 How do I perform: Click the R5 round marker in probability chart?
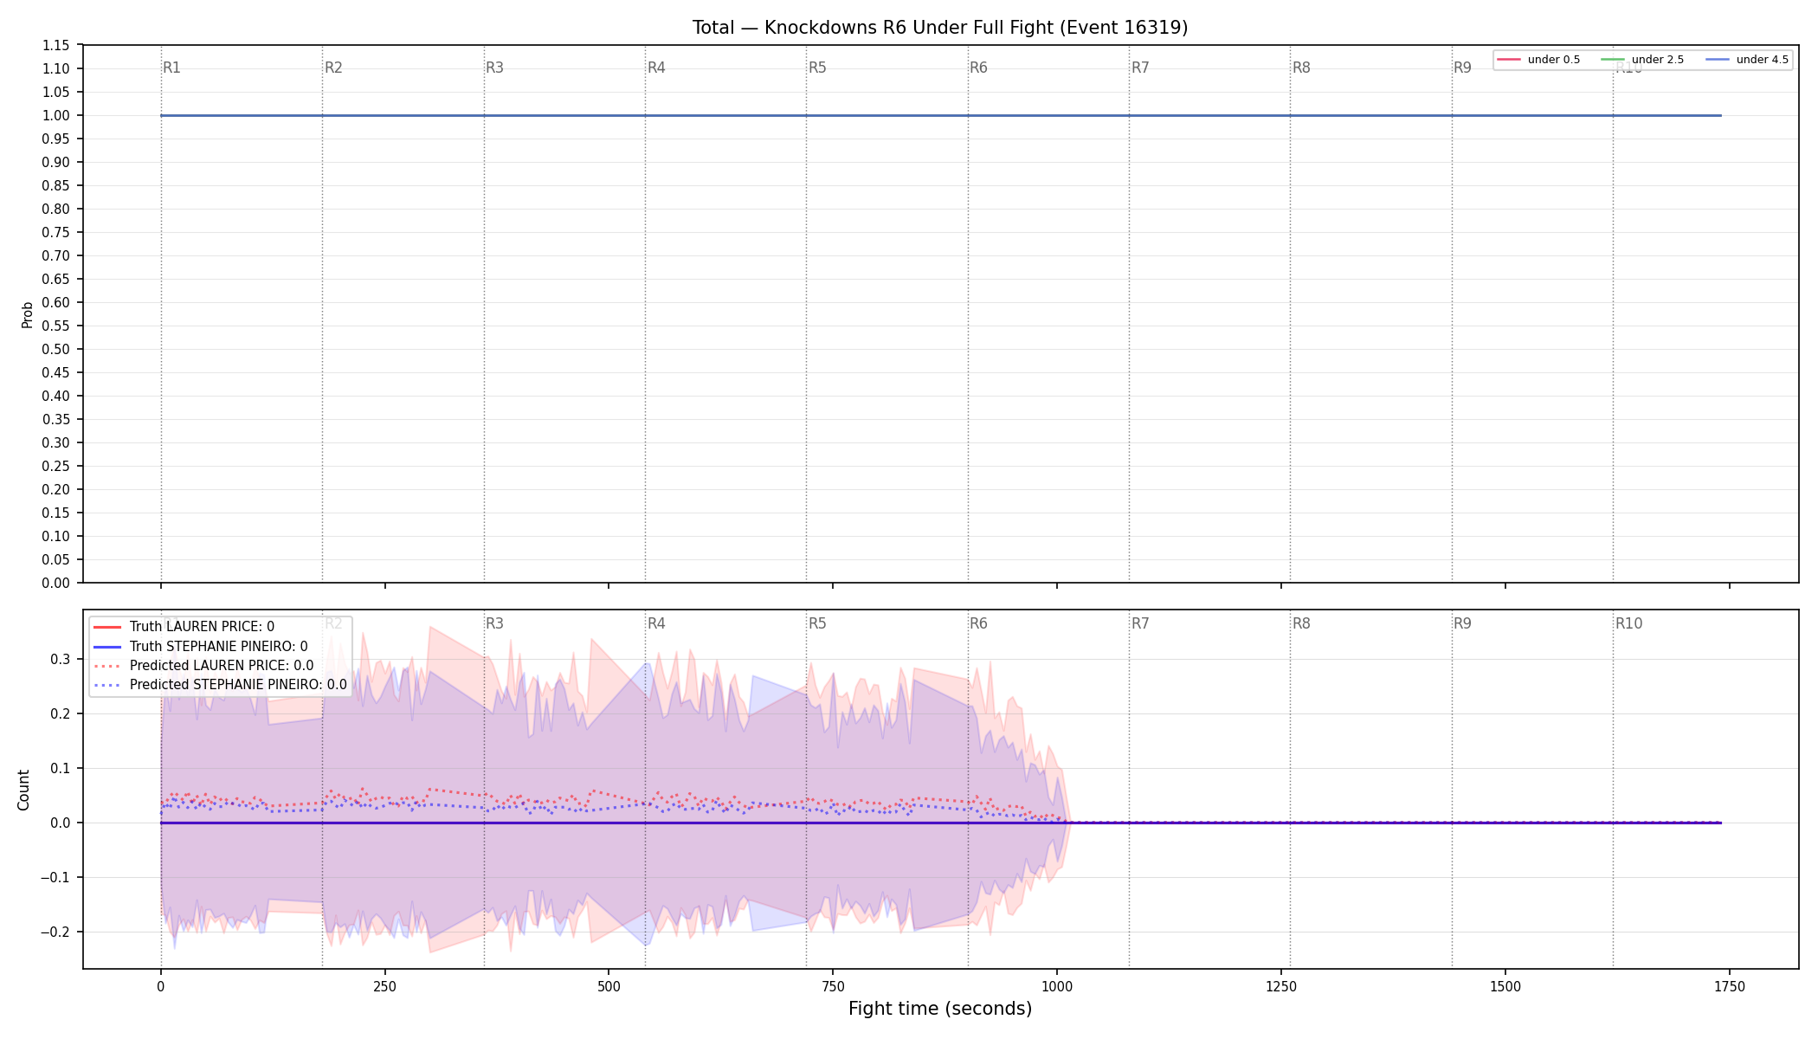pyautogui.click(x=817, y=68)
